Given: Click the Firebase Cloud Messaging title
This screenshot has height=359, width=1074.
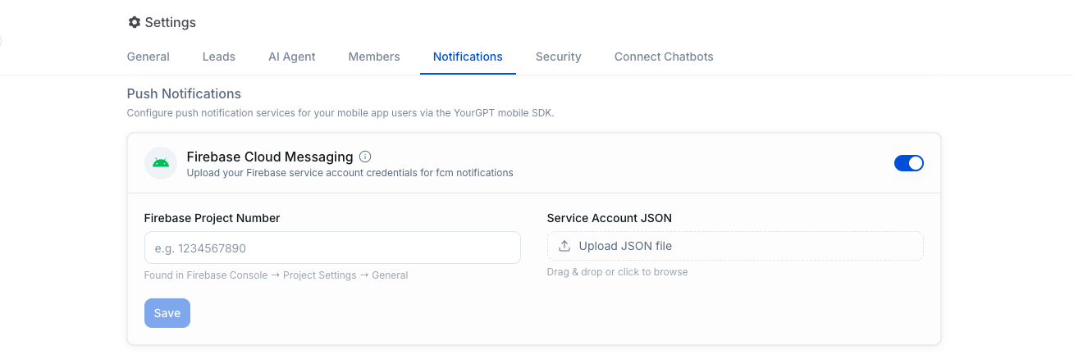Looking at the screenshot, I should (270, 157).
